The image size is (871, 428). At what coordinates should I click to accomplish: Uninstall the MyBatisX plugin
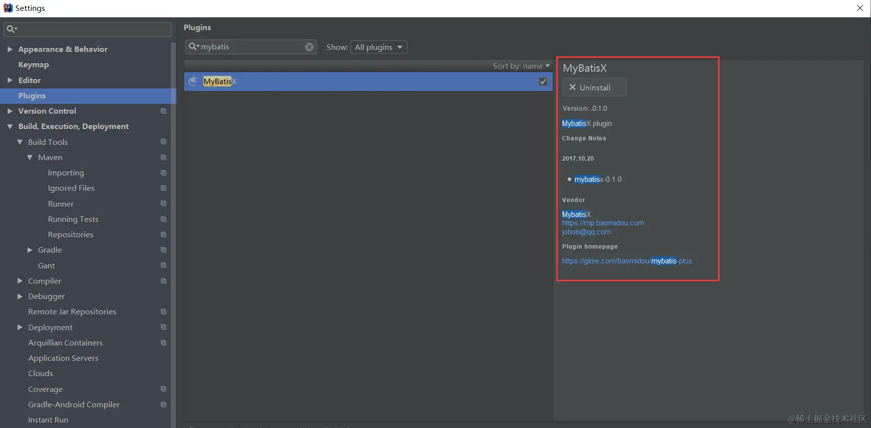pos(595,87)
